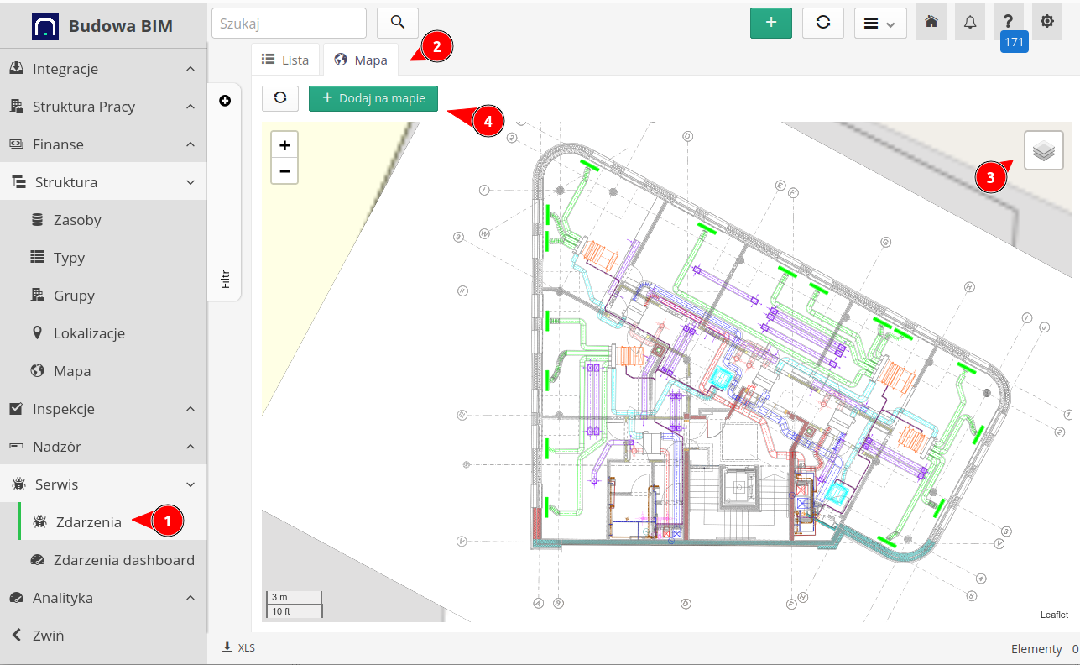Open notifications bell icon
1080x665 pixels.
[970, 23]
